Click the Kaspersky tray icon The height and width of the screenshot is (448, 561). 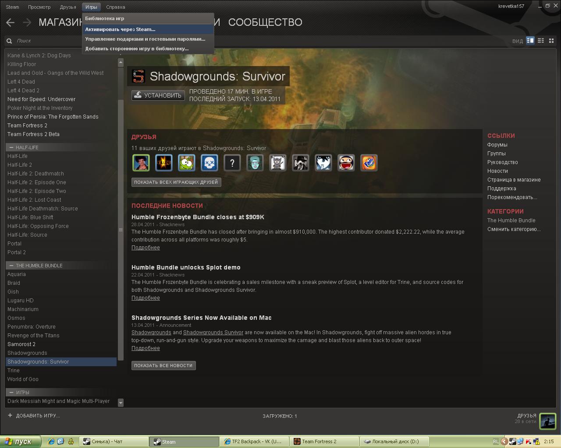[x=528, y=441]
